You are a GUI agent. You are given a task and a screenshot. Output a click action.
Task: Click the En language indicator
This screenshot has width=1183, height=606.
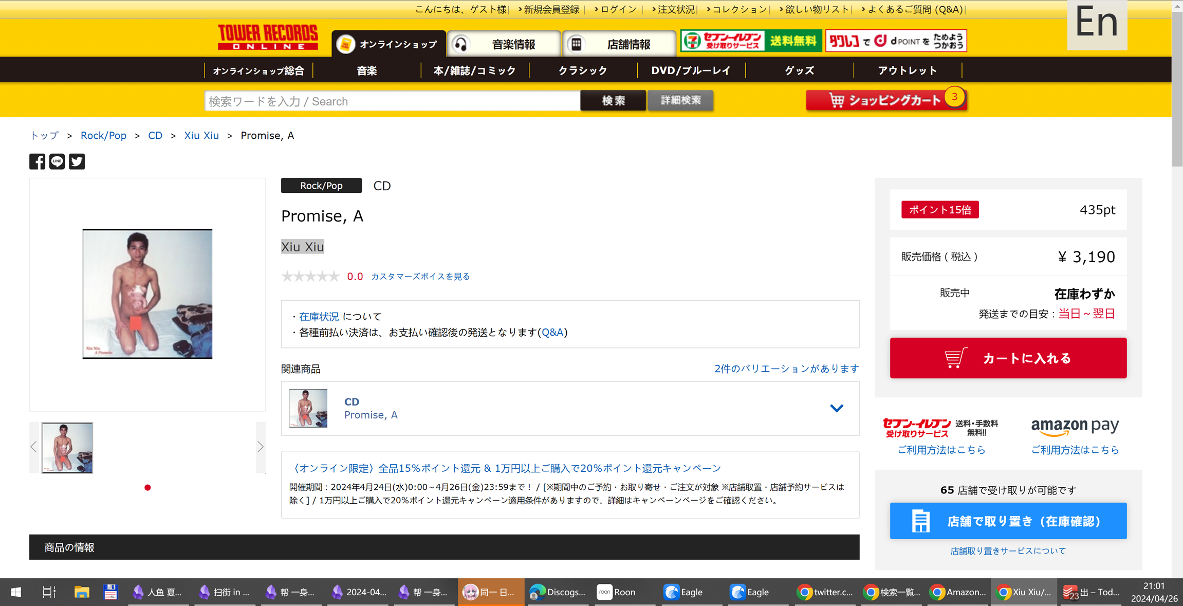pos(1096,23)
